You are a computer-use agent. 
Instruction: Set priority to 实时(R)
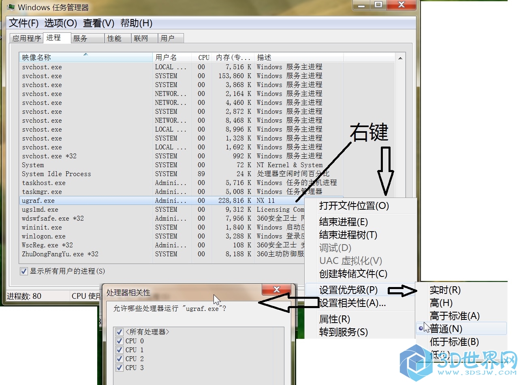[462, 290]
